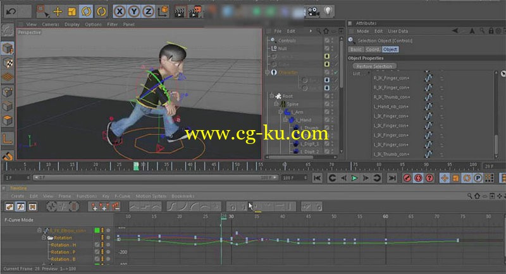Screen dimensions: 506x274
Task: Switch to the Coord. tab
Action: tap(373, 49)
